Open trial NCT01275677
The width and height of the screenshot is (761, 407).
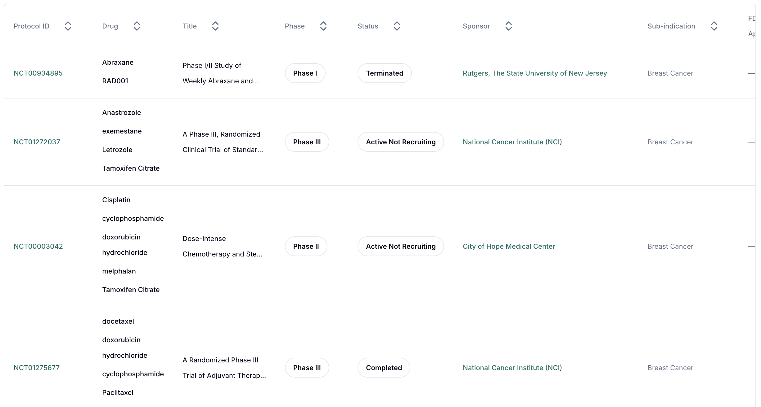tap(36, 368)
